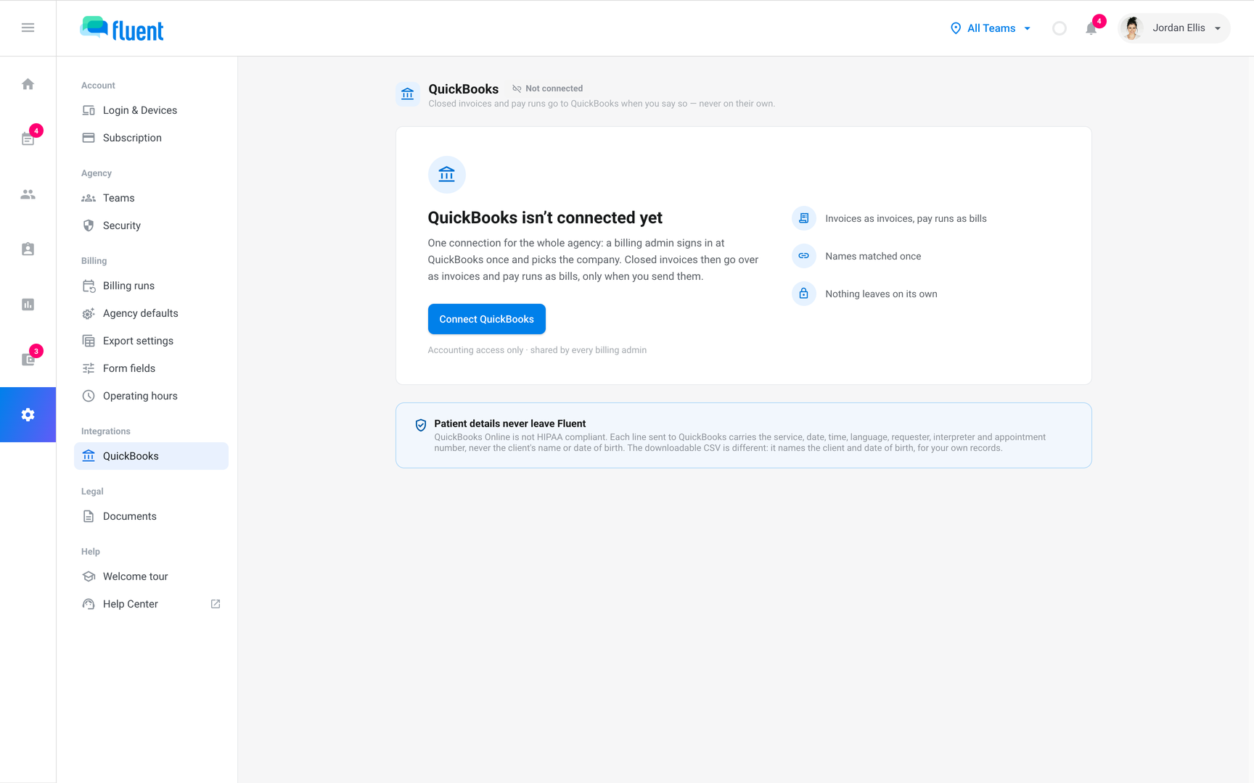Click the Connect QuickBooks button

click(486, 319)
